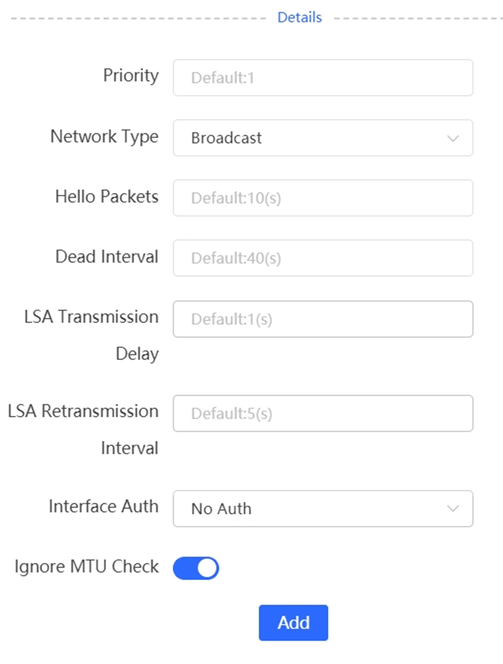Click the chevron arrow in Interface Auth box

pos(453,508)
